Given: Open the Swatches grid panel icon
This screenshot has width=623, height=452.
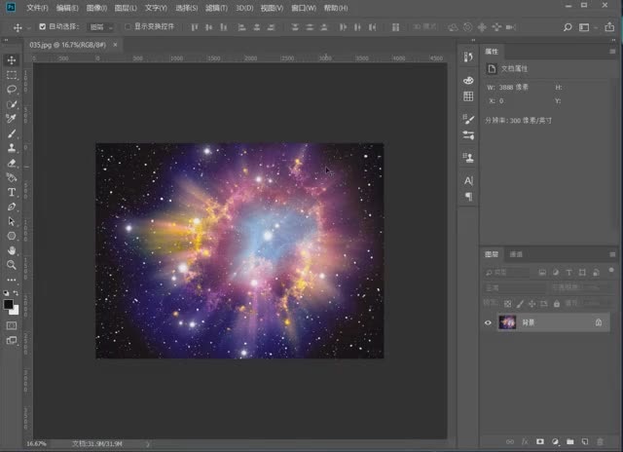Looking at the screenshot, I should coord(468,96).
